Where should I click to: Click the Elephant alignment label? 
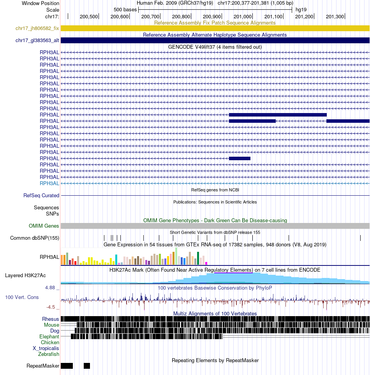pos(49,337)
